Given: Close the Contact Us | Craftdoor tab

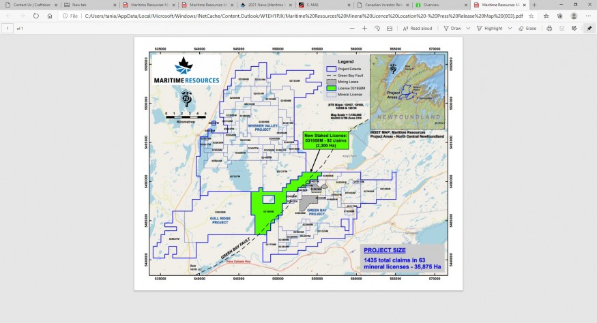Looking at the screenshot, I should [x=56, y=5].
